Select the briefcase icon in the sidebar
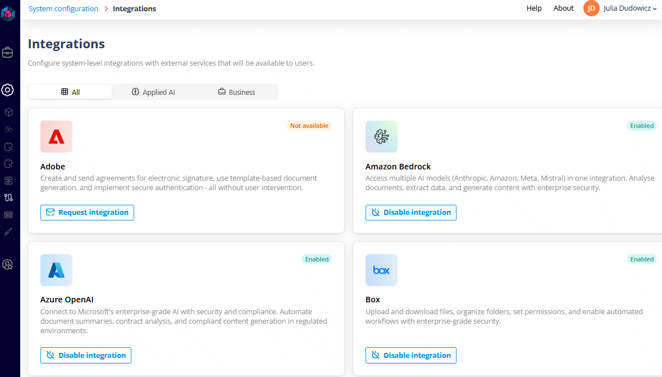The image size is (662, 377). 7,52
